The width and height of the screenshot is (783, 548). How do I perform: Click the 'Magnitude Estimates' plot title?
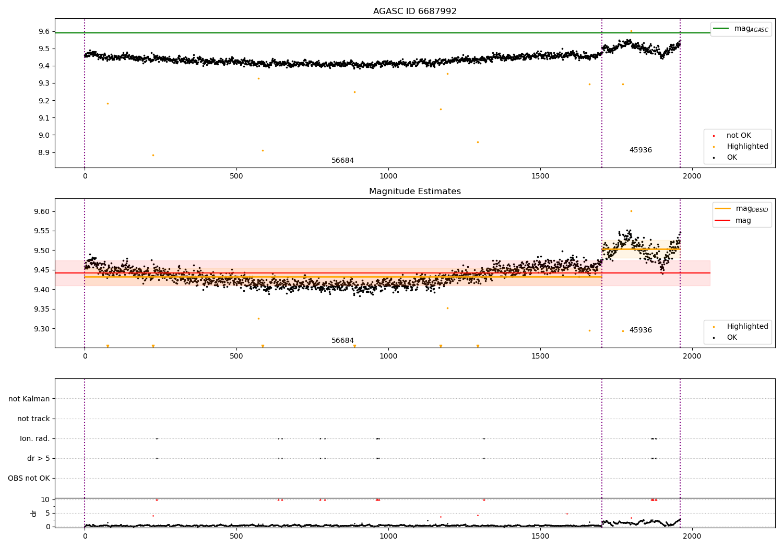(415, 192)
